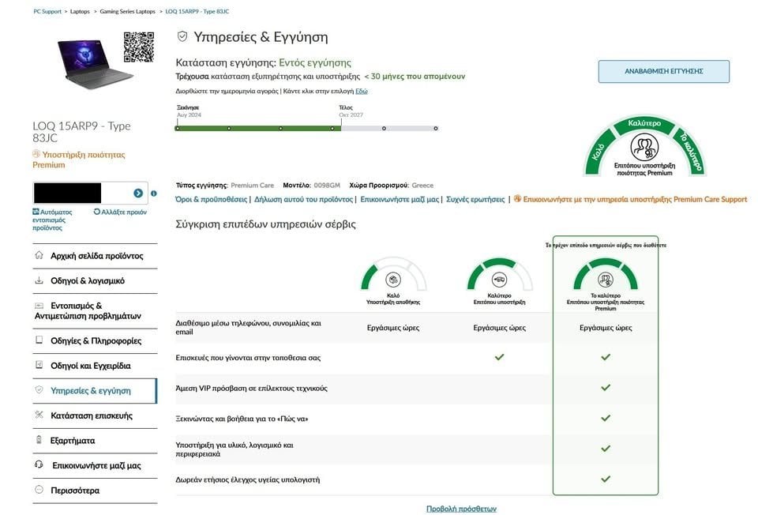Open Όροι & προϋποθέσεις link
The width and height of the screenshot is (758, 515).
click(212, 199)
